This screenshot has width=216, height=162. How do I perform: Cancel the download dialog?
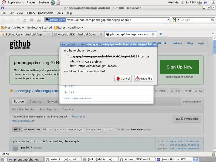point(123,78)
